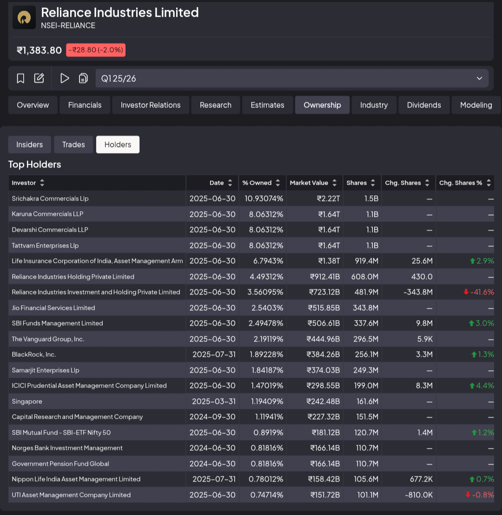The width and height of the screenshot is (502, 515).
Task: Click the 2025-03-31 date for Singapore
Action: 214,401
